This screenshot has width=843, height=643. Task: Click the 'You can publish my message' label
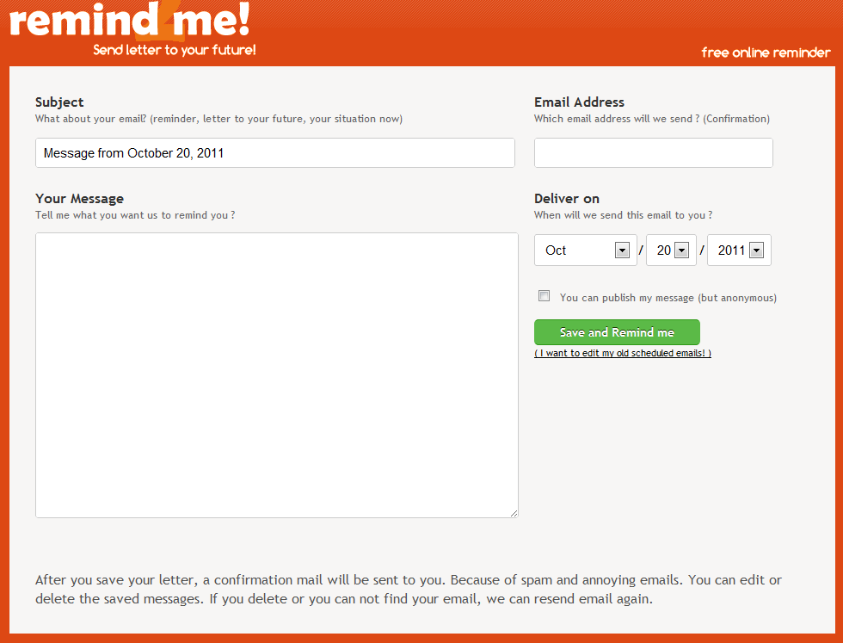click(x=668, y=298)
